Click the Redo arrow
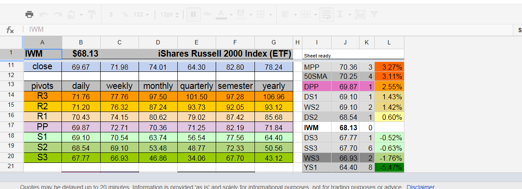Image resolution: width=522 pixels, height=189 pixels. point(58,14)
